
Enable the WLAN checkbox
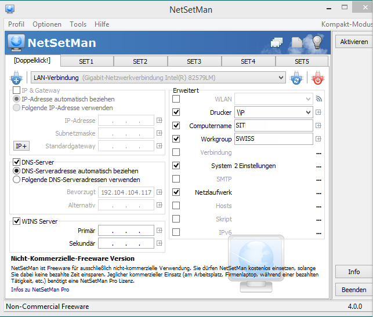[x=176, y=99]
